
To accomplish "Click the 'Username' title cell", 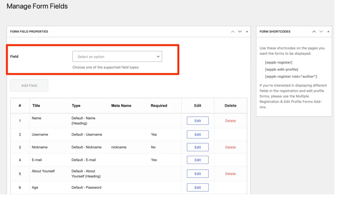I will (40, 134).
